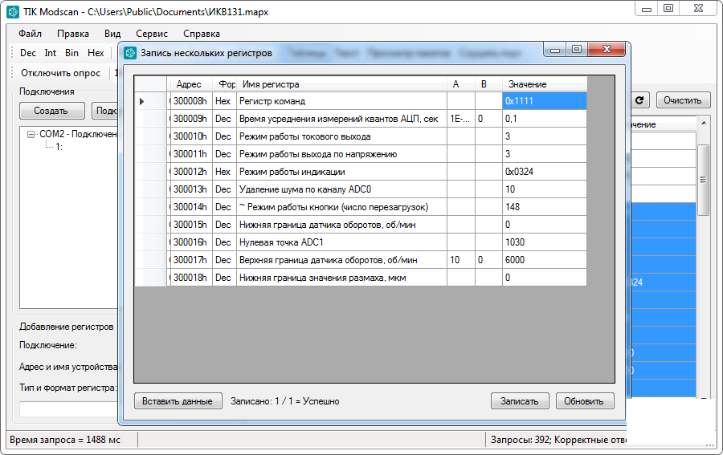Click the Hex format cell of row 300012h
This screenshot has width=723, height=455.
click(225, 172)
